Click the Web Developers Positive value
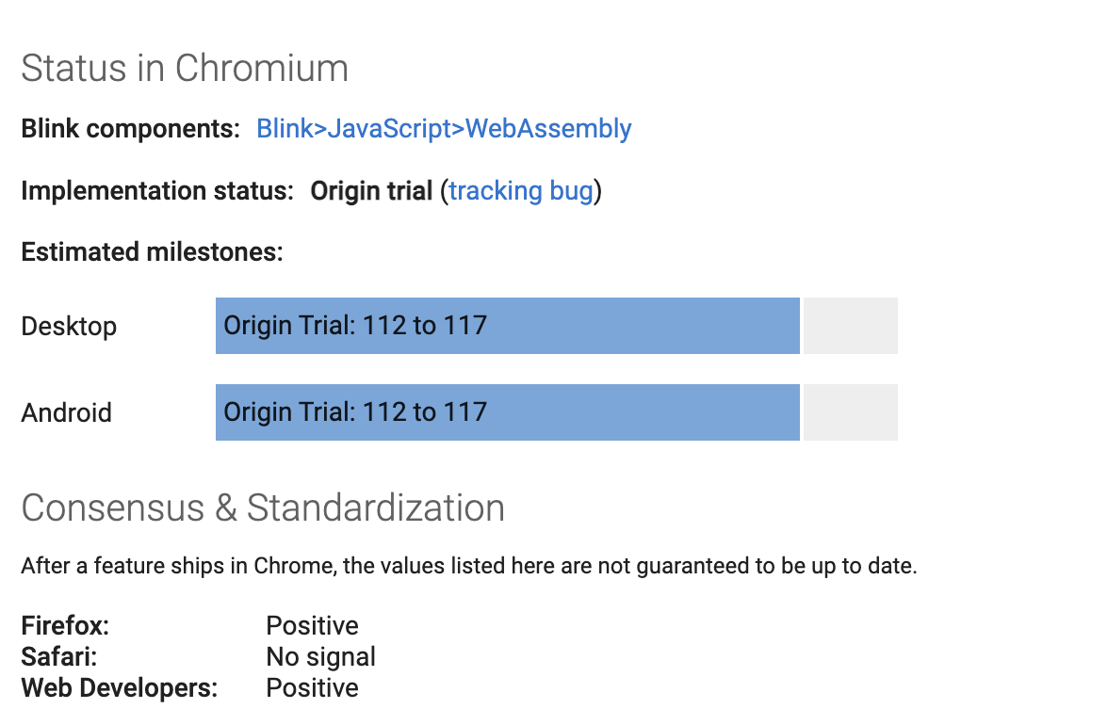 [313, 687]
